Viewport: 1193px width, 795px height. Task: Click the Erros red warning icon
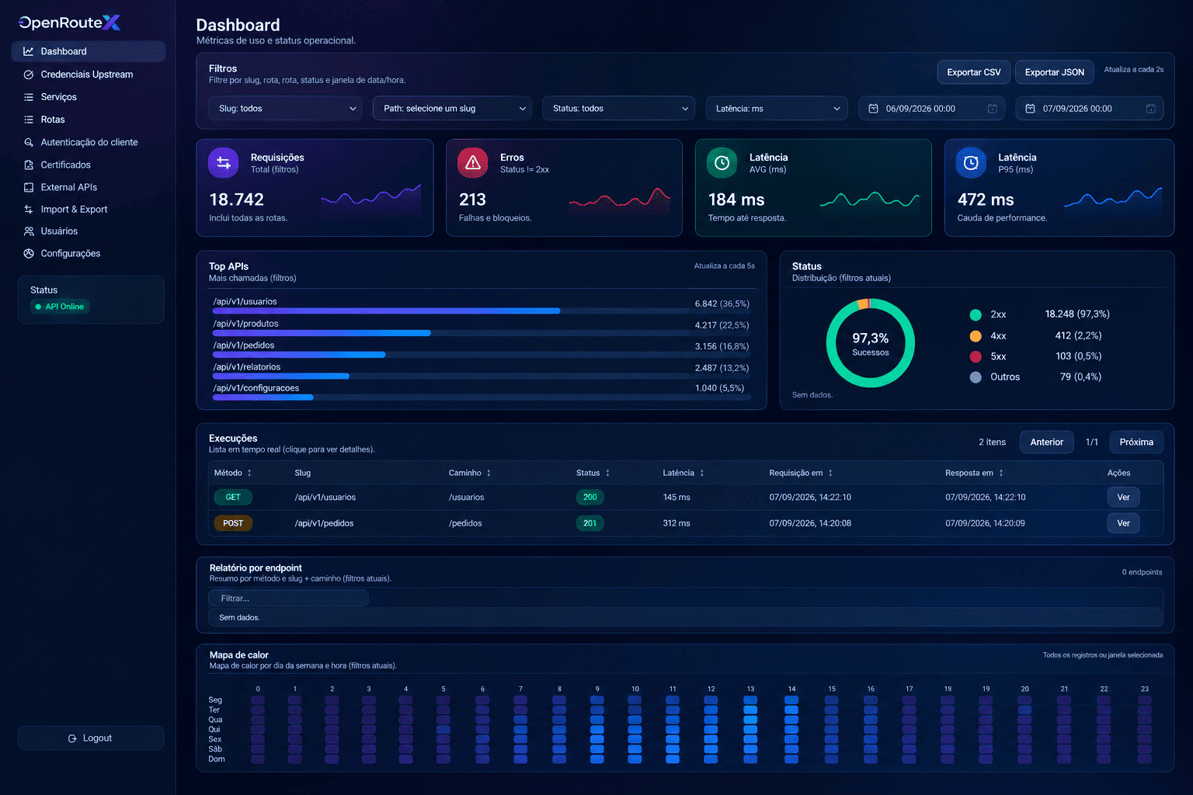(x=473, y=162)
